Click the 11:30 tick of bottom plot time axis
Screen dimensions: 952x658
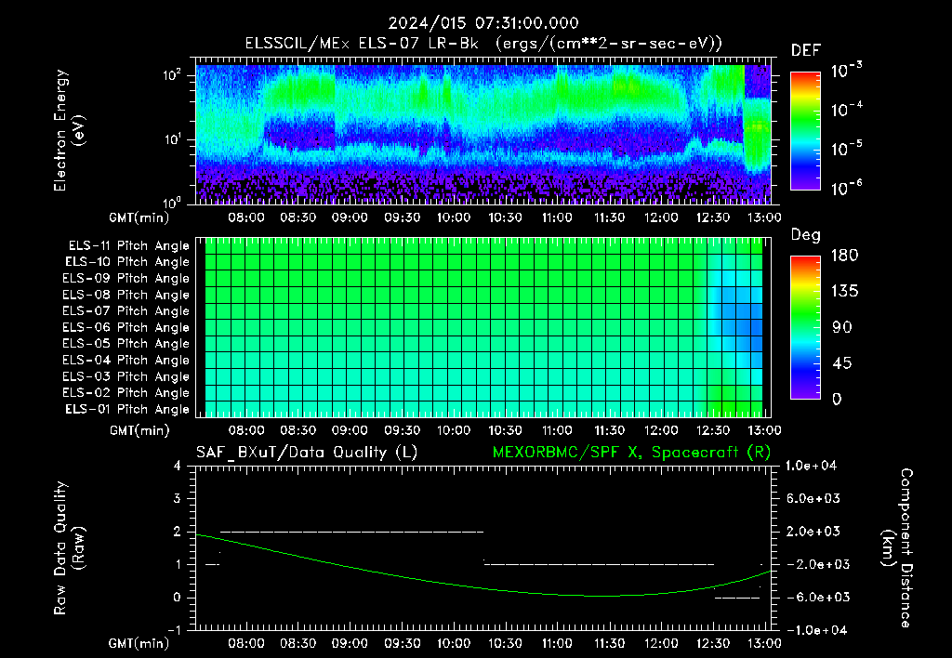pyautogui.click(x=609, y=643)
